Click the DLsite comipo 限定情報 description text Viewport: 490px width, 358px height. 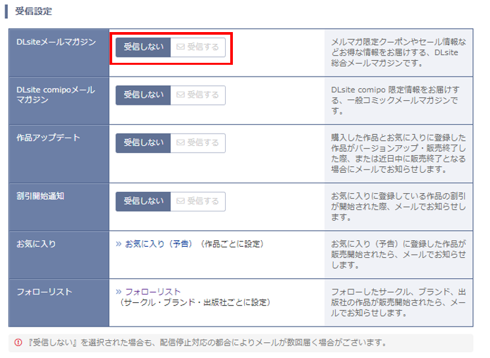tap(396, 100)
